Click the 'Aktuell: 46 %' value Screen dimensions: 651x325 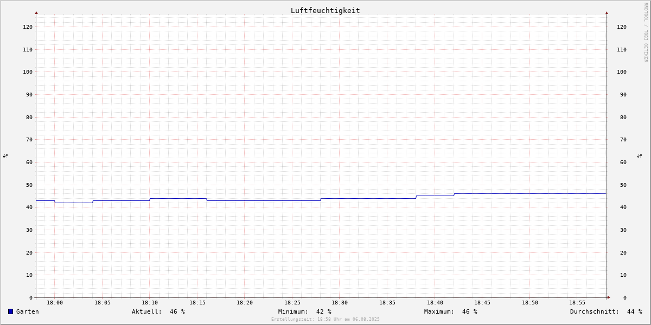(x=158, y=311)
